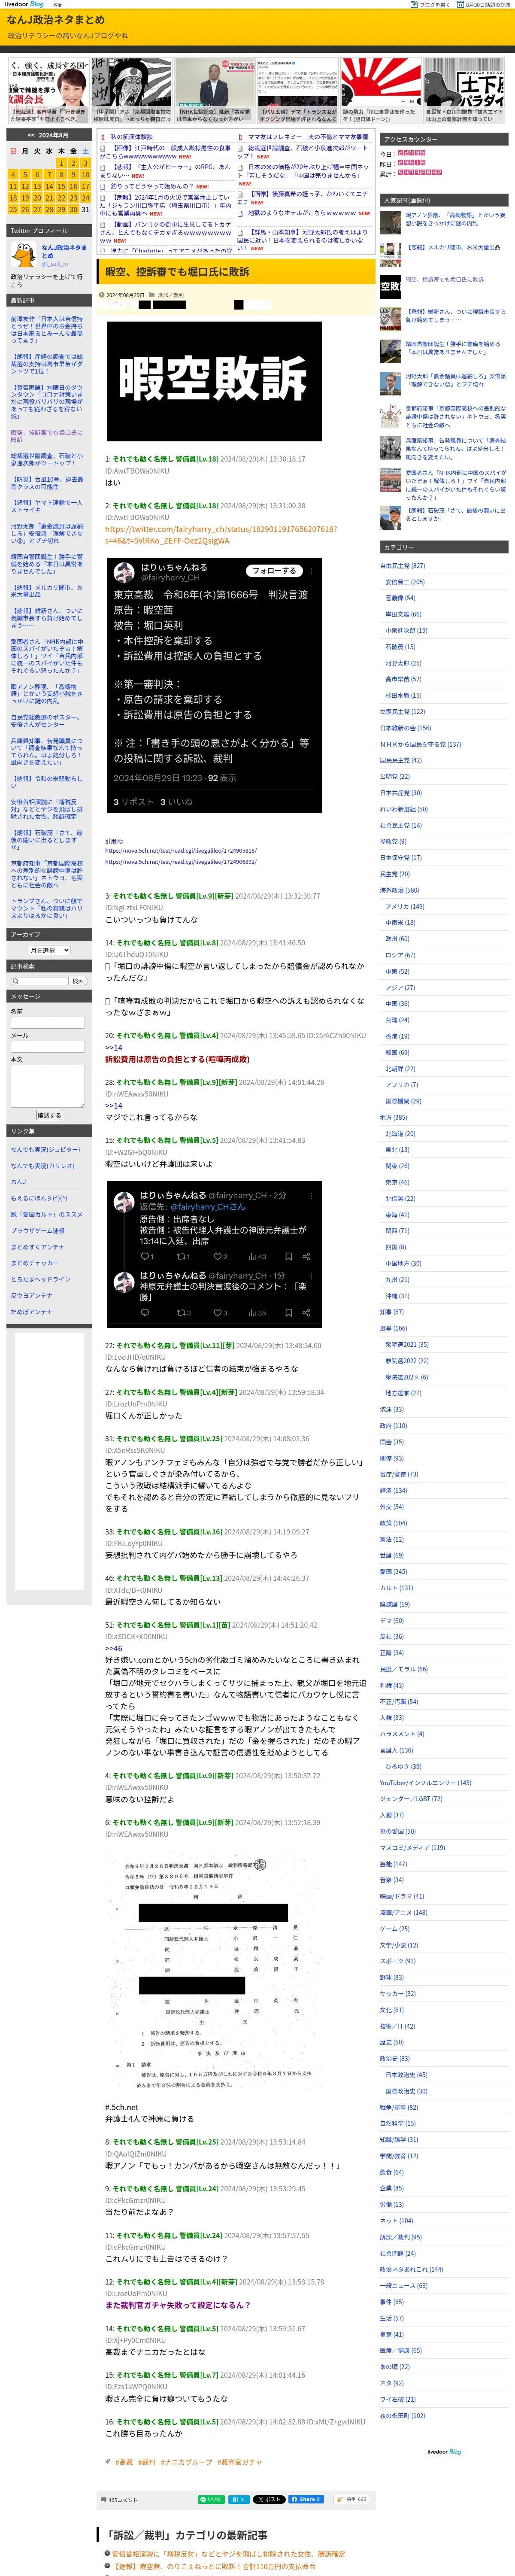
Task: Go to previous month arrow in 2024年8月 calendar
Action: coord(31,135)
